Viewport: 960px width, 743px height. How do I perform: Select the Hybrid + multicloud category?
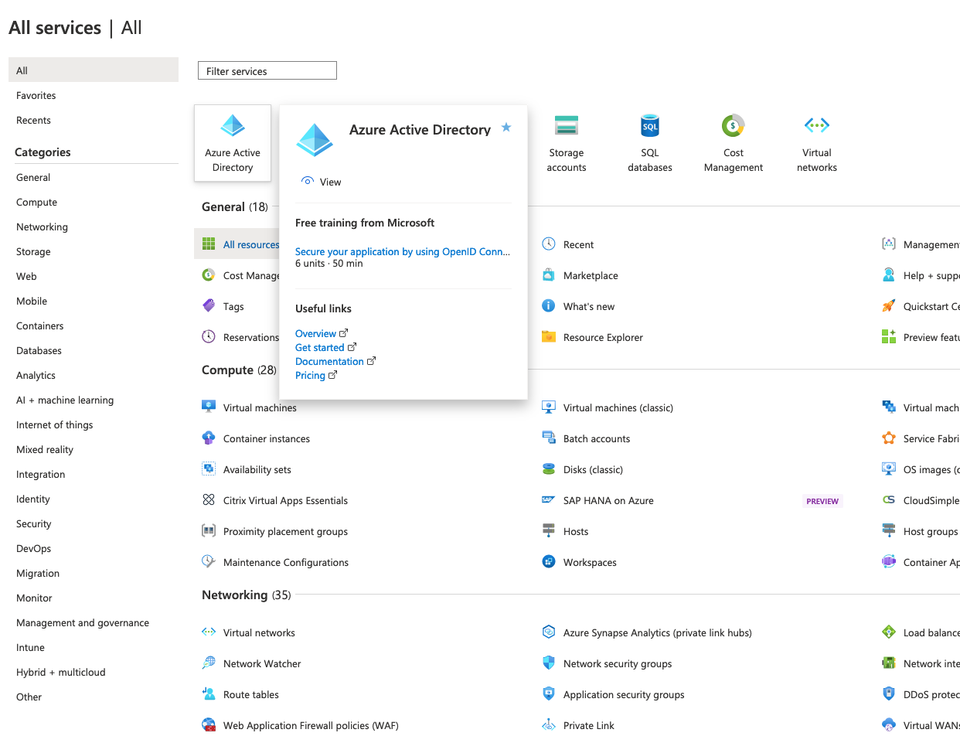coord(60,672)
